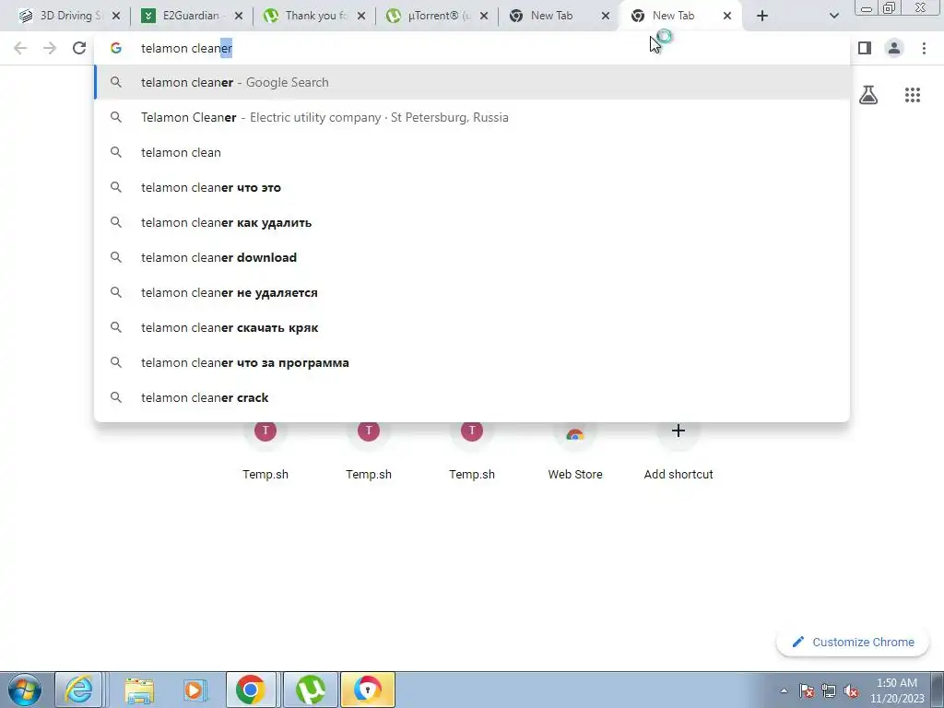Show hidden system tray icons
944x708 pixels.
click(x=784, y=690)
